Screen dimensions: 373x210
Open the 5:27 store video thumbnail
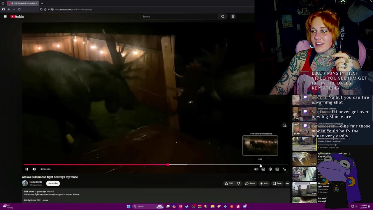click(x=305, y=174)
